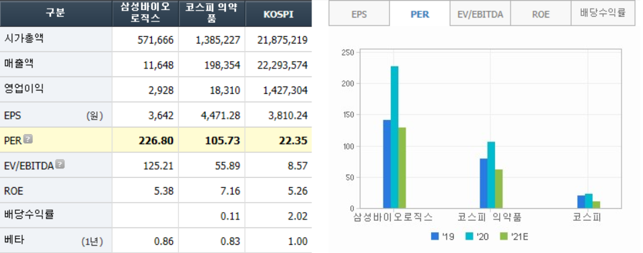Click the sales value 11,648
The height and width of the screenshot is (253, 643).
point(158,65)
